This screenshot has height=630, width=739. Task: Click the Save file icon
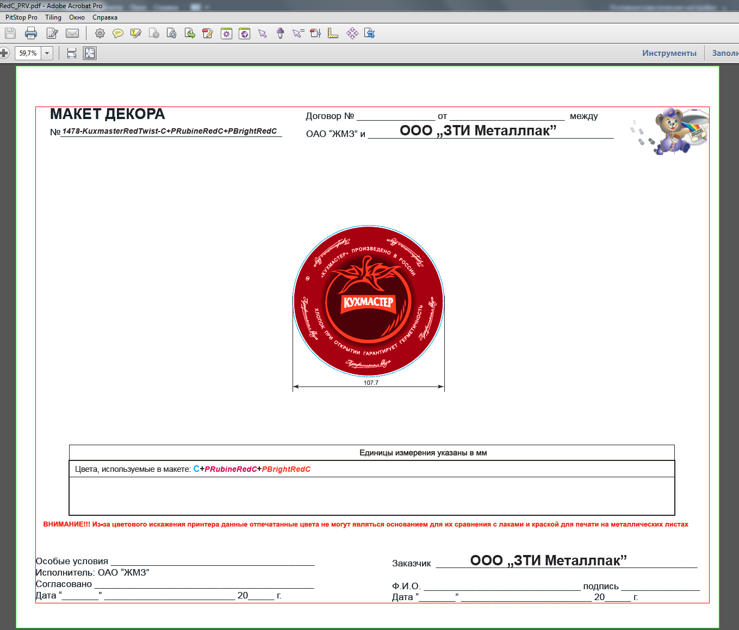(x=10, y=34)
